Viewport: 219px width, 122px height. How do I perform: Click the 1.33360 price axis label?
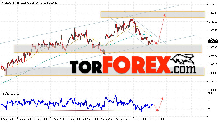pos(213,82)
